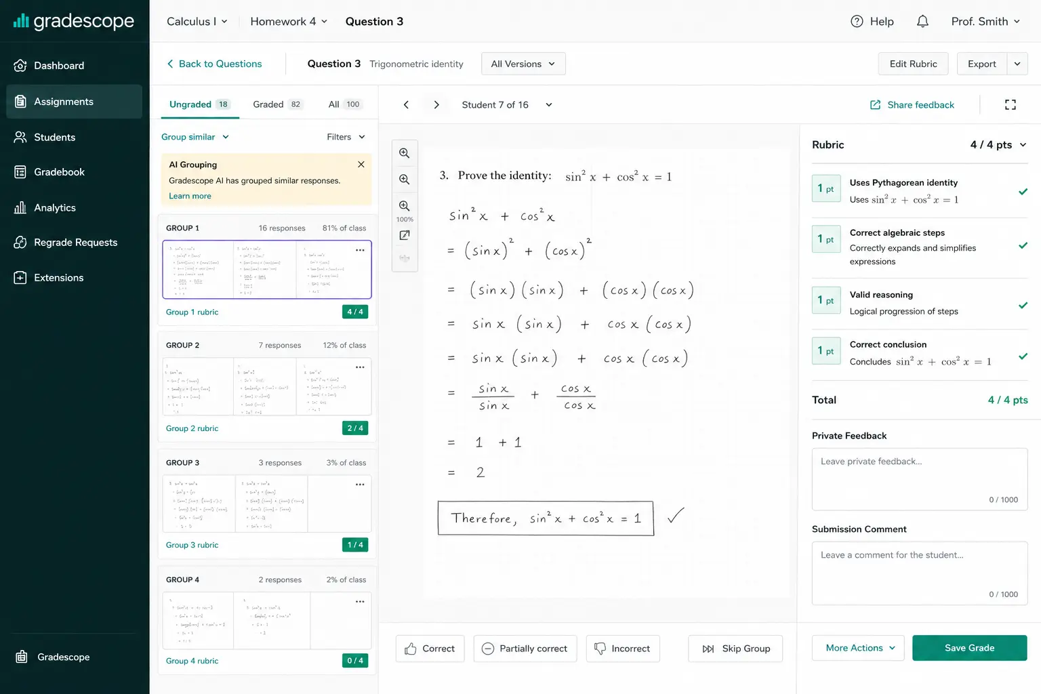This screenshot has width=1041, height=694.
Task: Expand the All Versions dropdown
Action: 523,64
